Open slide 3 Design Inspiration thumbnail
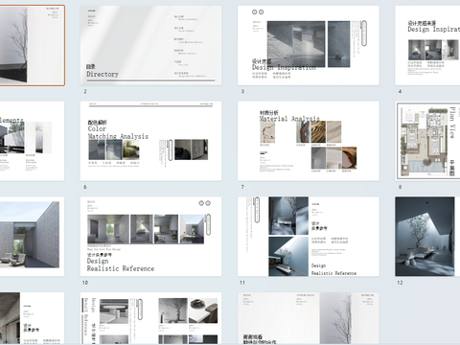 pyautogui.click(x=309, y=45)
